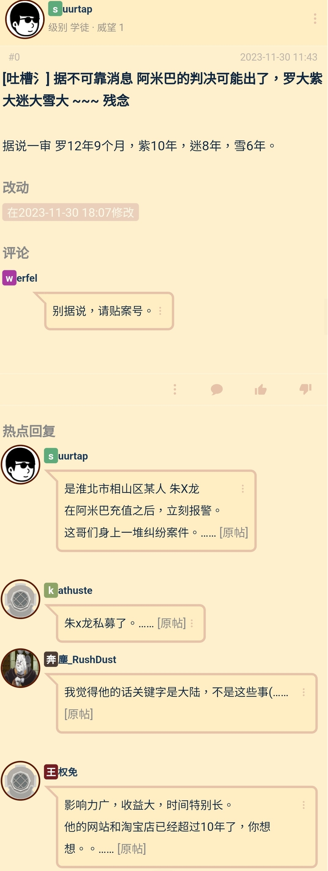Tap the thumbs-down icon under the post
The width and height of the screenshot is (328, 871).
[305, 389]
